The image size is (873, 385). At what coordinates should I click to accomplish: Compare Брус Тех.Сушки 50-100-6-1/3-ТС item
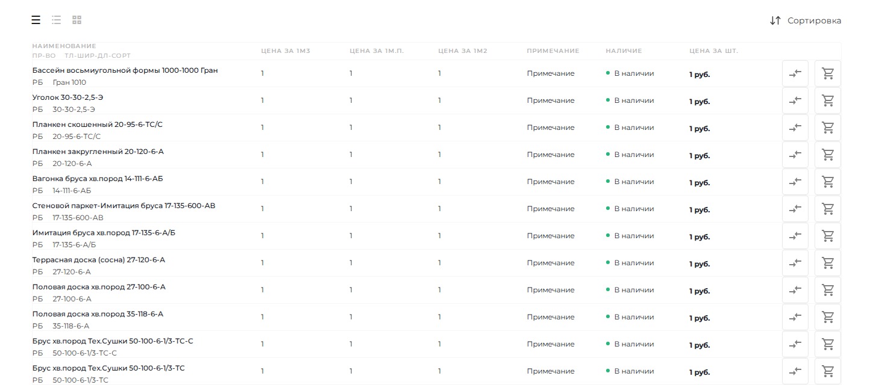coord(795,371)
